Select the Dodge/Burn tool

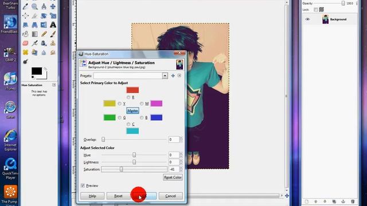click(x=25, y=61)
